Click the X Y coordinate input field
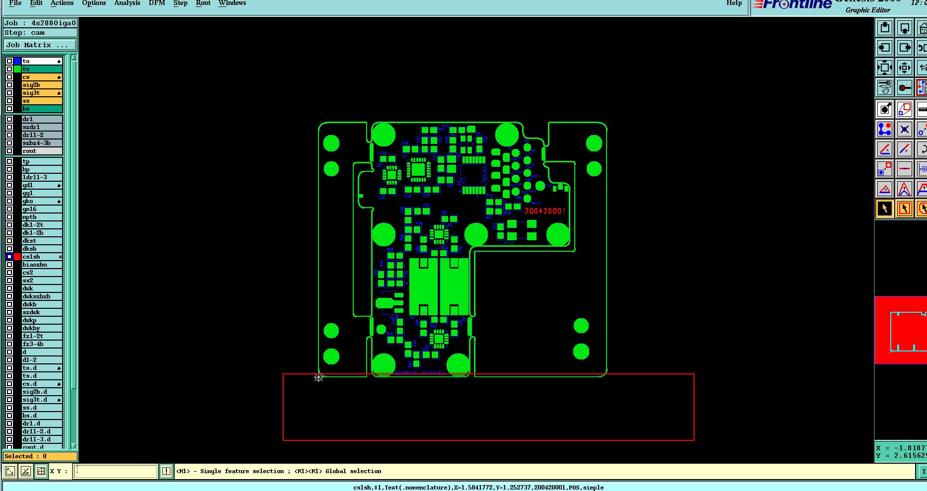The image size is (927, 491). tap(116, 471)
